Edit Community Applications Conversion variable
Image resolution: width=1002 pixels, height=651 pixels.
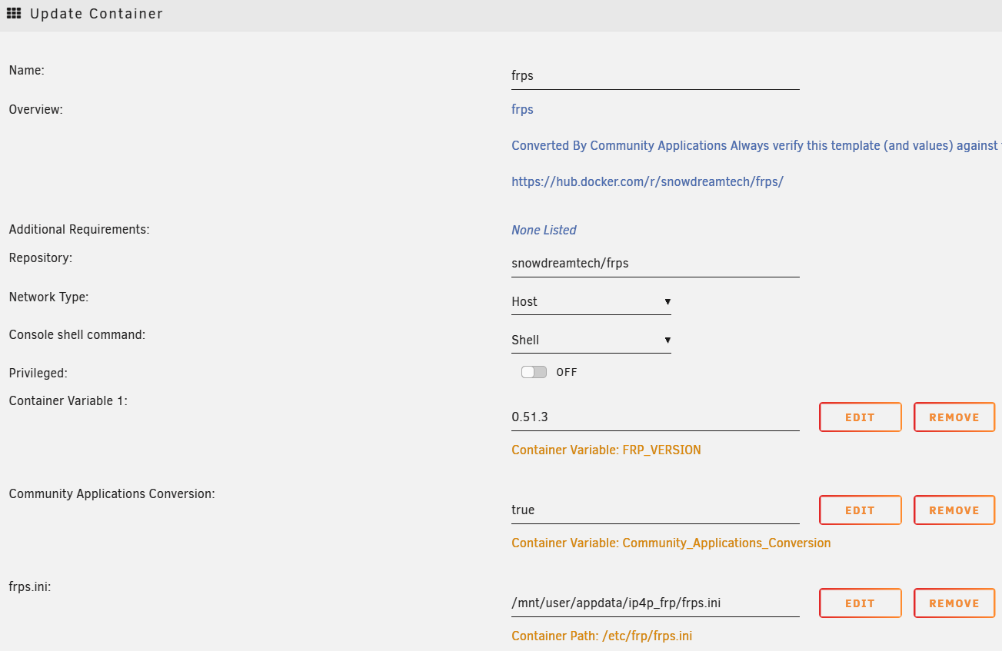[860, 510]
